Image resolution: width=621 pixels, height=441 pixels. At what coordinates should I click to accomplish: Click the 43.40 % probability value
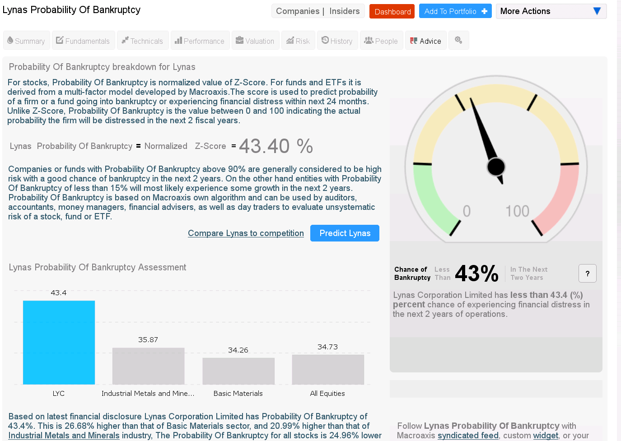click(276, 146)
